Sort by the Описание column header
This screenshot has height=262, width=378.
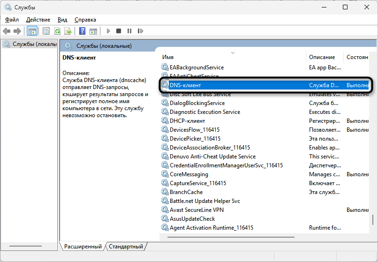tap(322, 57)
